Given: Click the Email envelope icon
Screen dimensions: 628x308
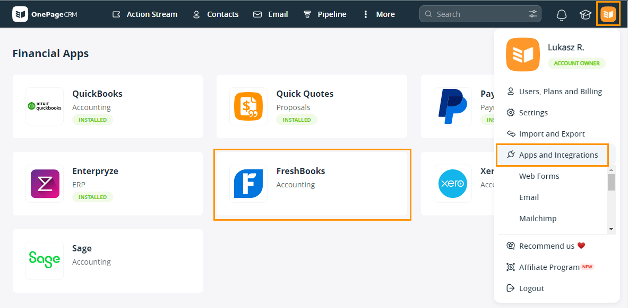Looking at the screenshot, I should [257, 14].
